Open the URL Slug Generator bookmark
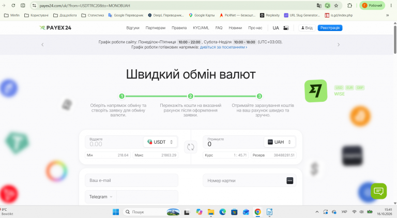This screenshot has width=397, height=218. [302, 15]
